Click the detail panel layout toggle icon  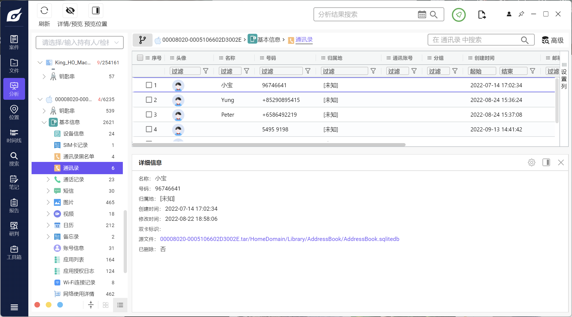point(546,163)
